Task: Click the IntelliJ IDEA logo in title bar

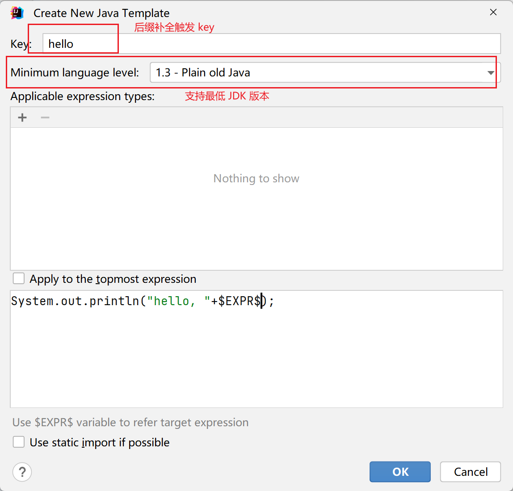Action: [x=17, y=13]
